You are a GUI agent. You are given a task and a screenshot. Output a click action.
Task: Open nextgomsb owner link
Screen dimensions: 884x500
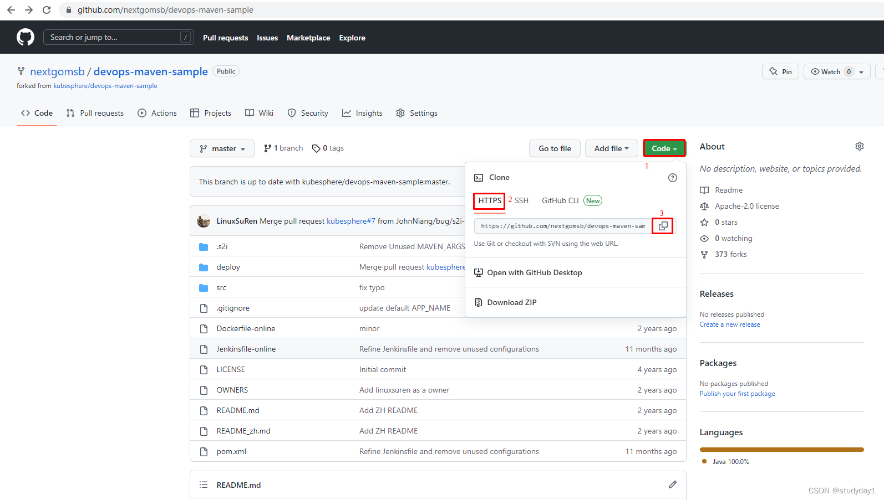(x=57, y=71)
